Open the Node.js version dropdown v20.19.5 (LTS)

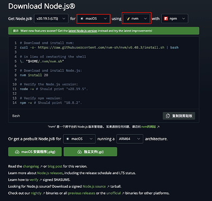[51, 19]
